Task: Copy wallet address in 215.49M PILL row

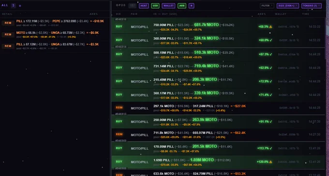Action: (298, 81)
